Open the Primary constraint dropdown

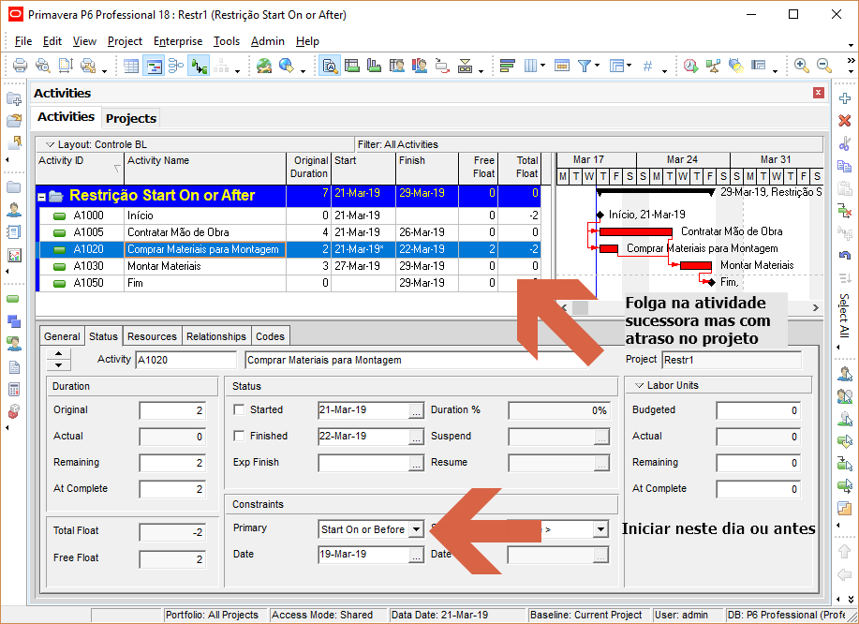tap(417, 529)
